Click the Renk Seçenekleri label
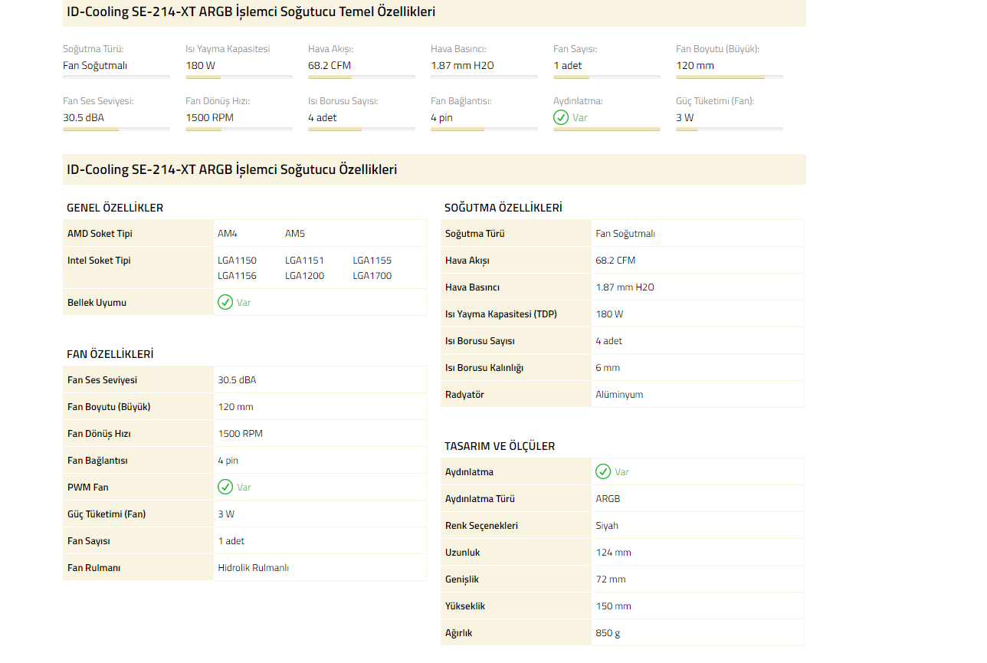987x663 pixels. tap(481, 525)
